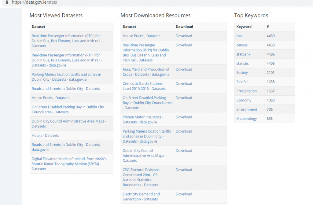Download Parking Meters location tariffs resource

pyautogui.click(x=184, y=131)
